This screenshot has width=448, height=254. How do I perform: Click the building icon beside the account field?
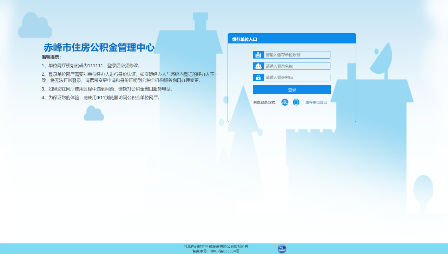click(258, 55)
